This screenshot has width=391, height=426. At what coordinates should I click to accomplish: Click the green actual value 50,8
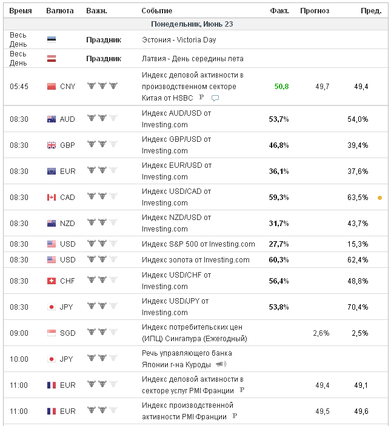pyautogui.click(x=281, y=87)
